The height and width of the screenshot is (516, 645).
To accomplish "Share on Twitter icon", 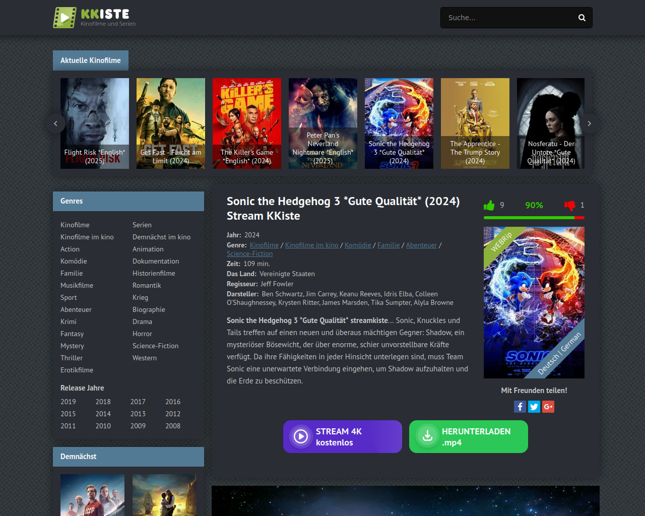I will tap(534, 407).
